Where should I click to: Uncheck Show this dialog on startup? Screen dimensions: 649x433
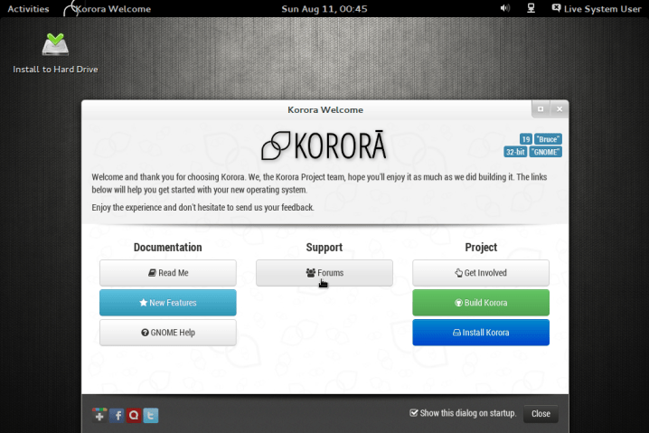coord(413,413)
